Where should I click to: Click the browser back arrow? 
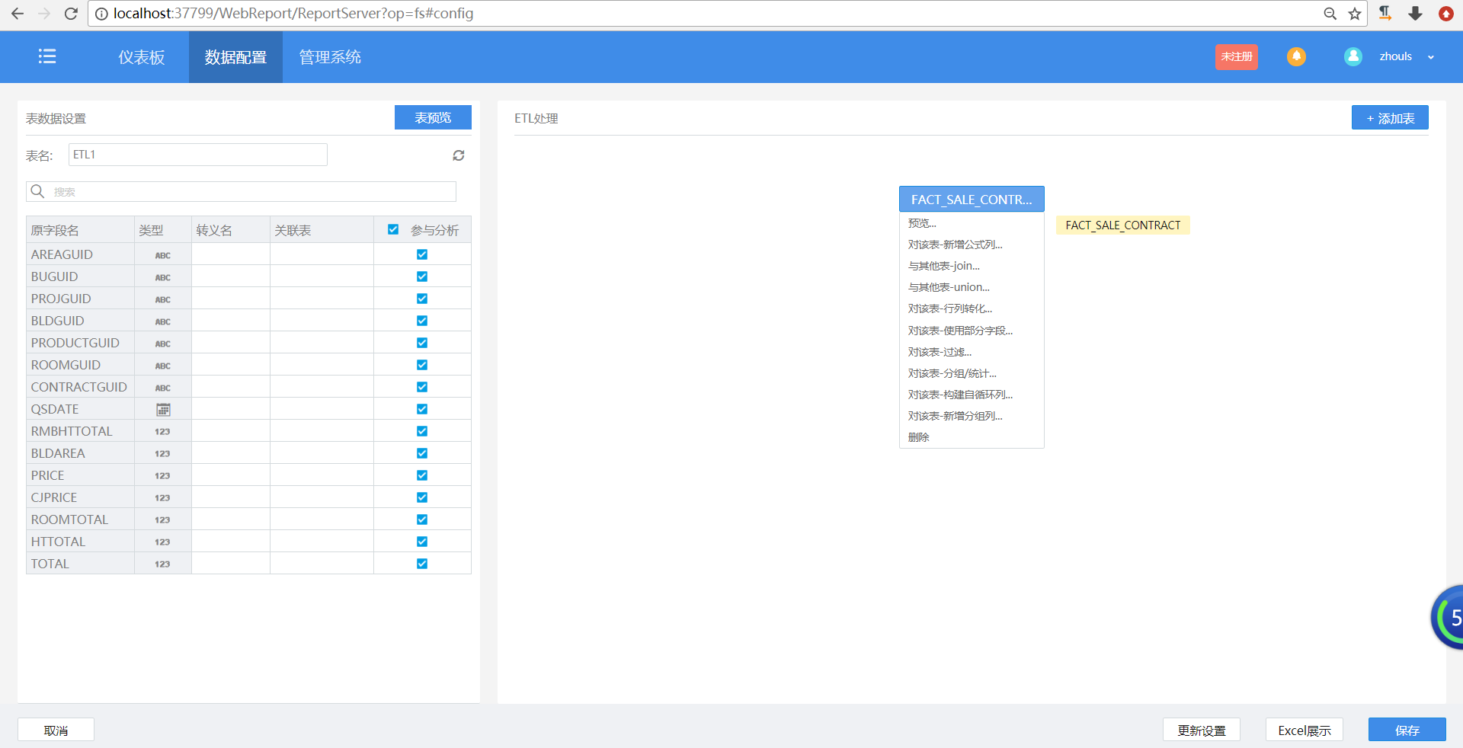pyautogui.click(x=18, y=14)
